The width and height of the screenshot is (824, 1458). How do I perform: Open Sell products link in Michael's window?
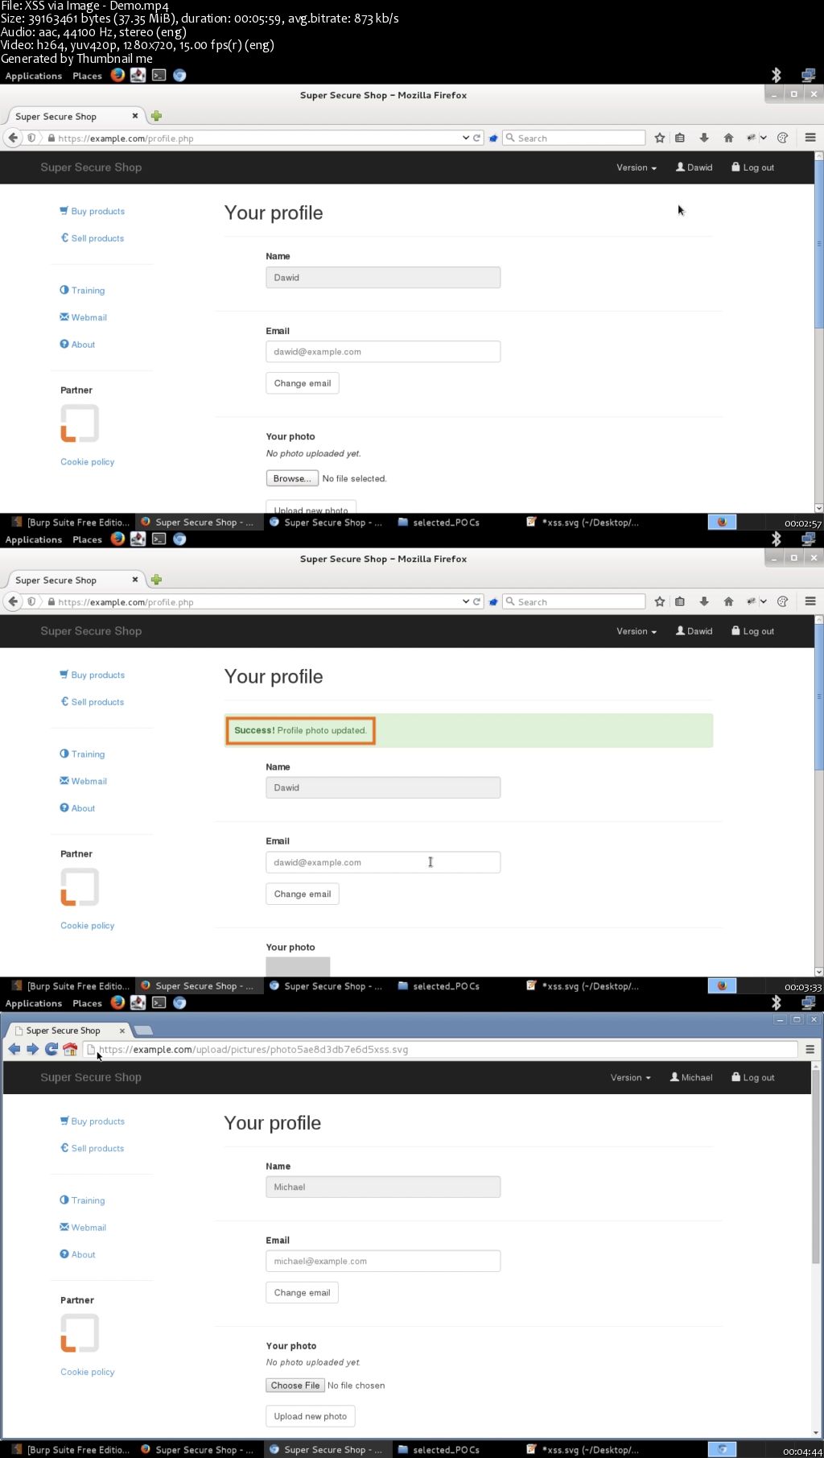(x=92, y=1148)
